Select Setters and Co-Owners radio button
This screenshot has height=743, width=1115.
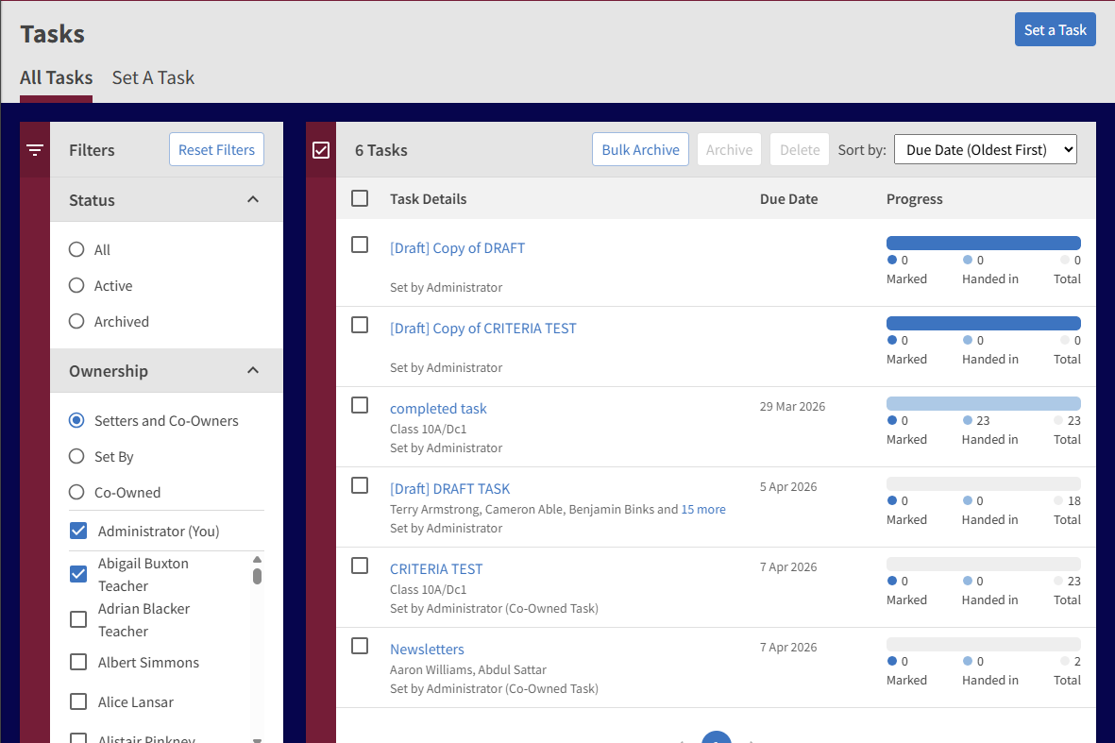(76, 420)
